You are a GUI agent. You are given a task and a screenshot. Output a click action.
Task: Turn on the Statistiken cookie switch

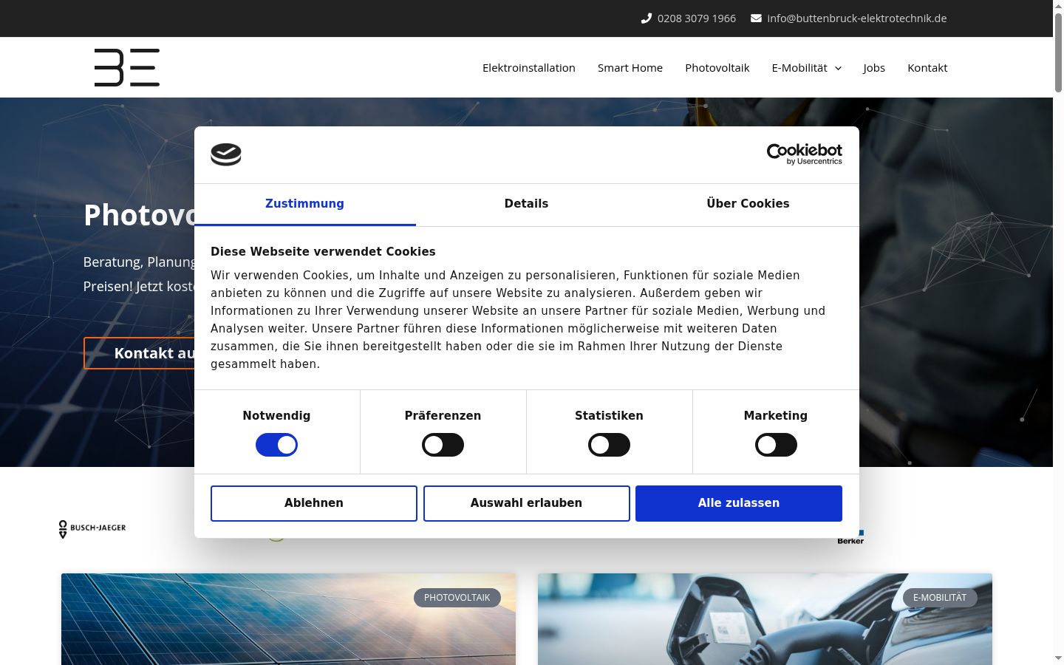pyautogui.click(x=609, y=445)
